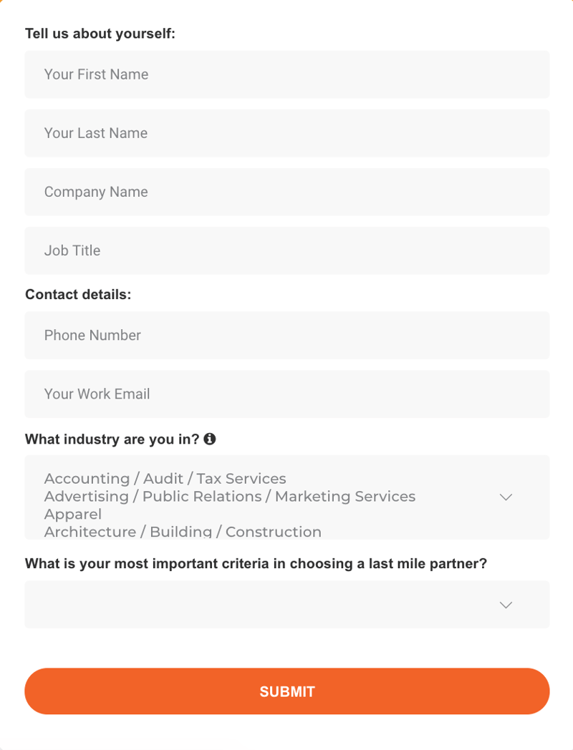The height and width of the screenshot is (750, 573).
Task: Click inside the First Name field
Action: tap(286, 74)
